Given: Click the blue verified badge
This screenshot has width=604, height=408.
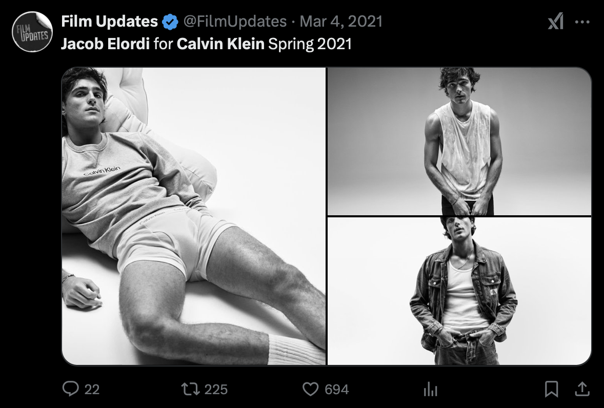Looking at the screenshot, I should point(170,22).
